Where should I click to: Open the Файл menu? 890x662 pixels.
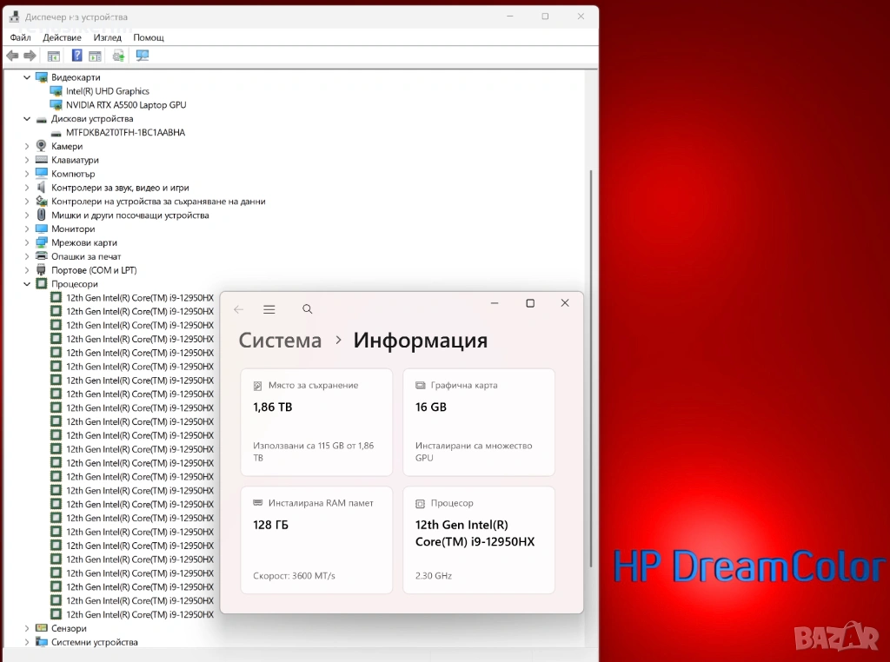click(21, 37)
